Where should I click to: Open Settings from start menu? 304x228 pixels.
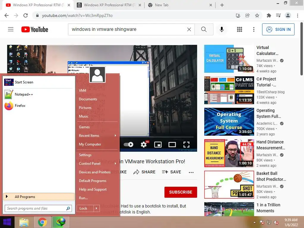(x=85, y=155)
